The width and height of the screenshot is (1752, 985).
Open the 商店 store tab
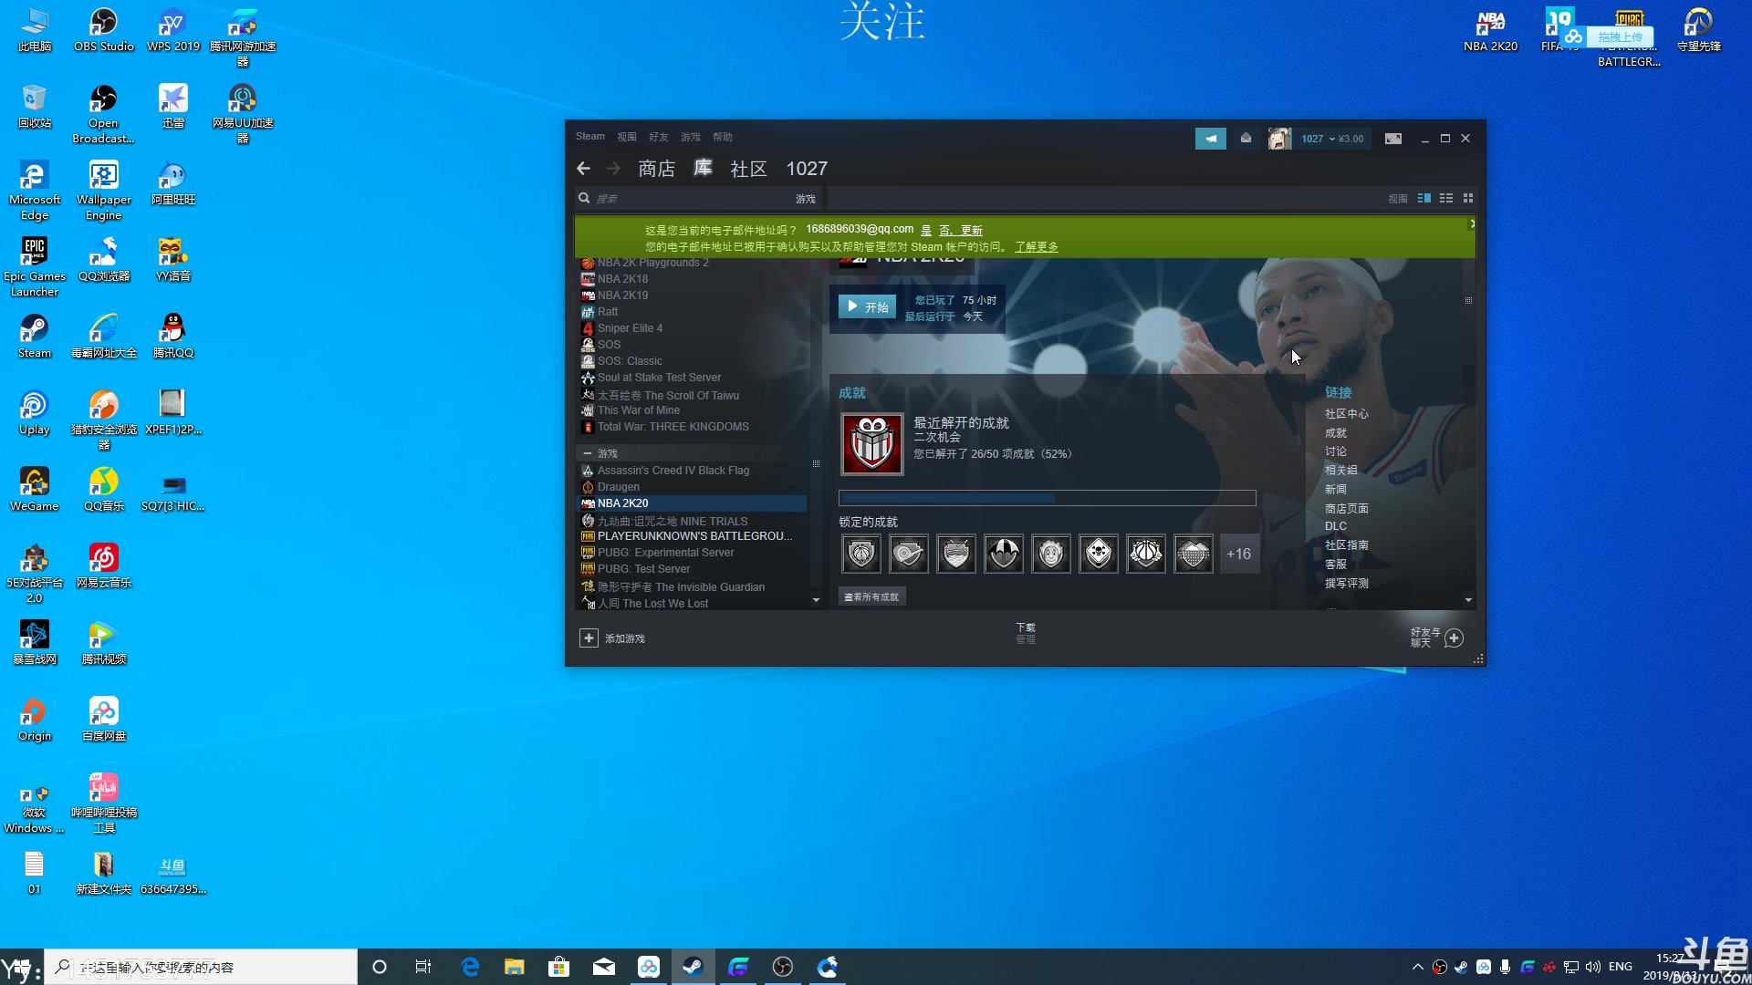click(x=657, y=169)
